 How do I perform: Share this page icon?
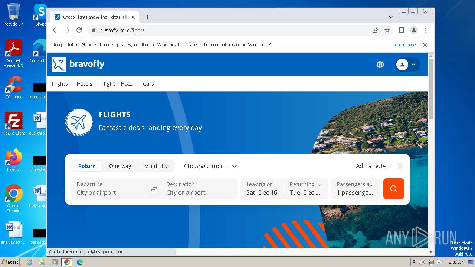(x=375, y=30)
